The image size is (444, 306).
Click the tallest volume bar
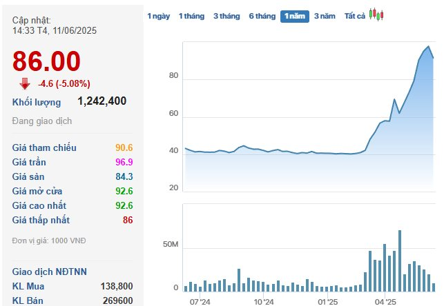[399, 261]
